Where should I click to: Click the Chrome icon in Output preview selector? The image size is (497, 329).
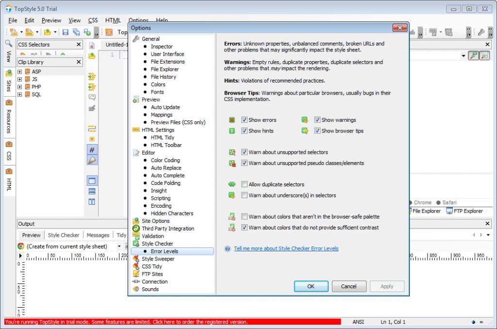tap(21, 247)
